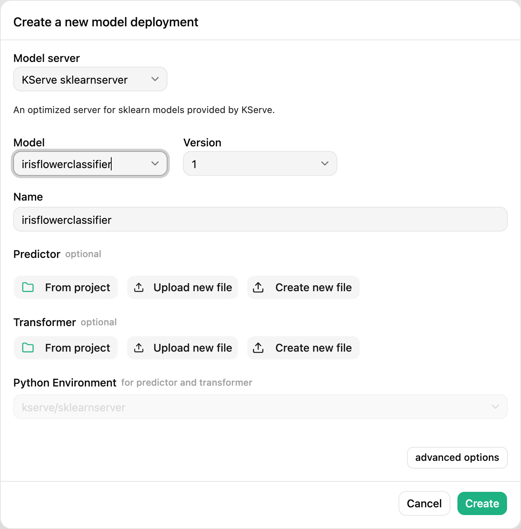
Task: Click upload icon in Transformer Create new file
Action: 258,348
